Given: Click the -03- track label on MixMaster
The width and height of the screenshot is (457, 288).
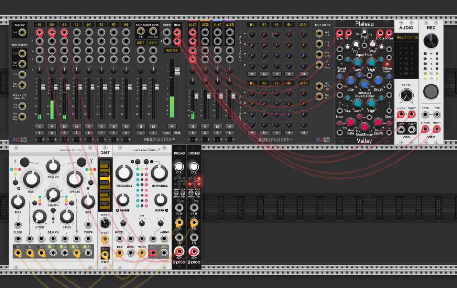Looking at the screenshot, I should [x=64, y=24].
